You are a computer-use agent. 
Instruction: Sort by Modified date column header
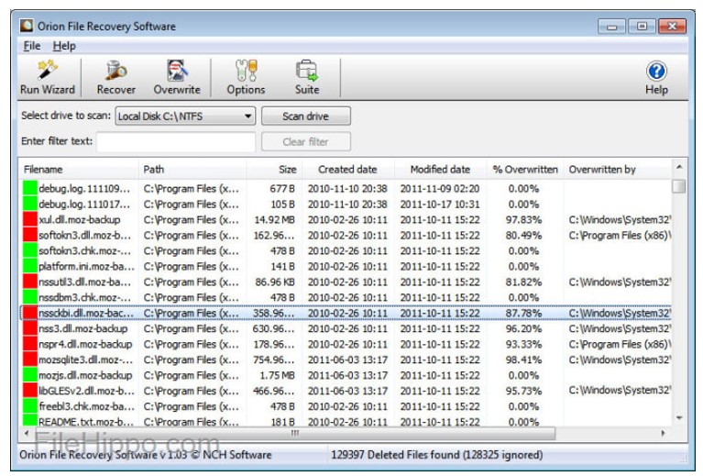coord(440,169)
